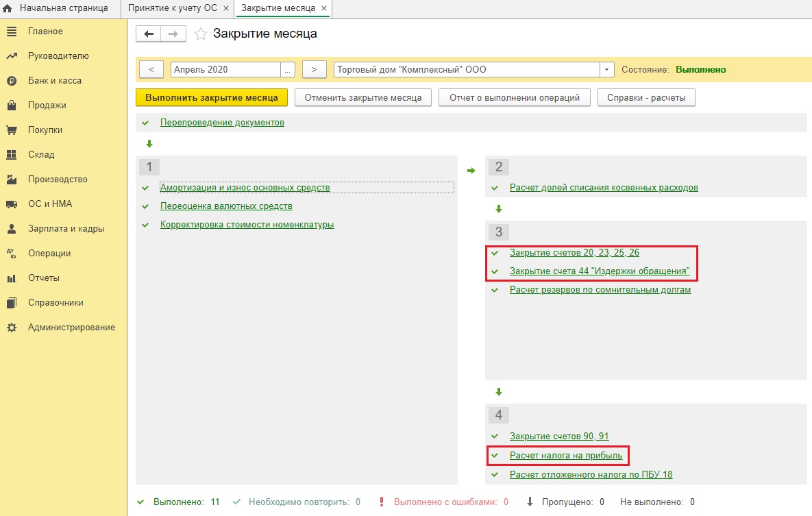Viewport: 812px width, 516px height.
Task: Open Продажи menu section
Action: [47, 105]
